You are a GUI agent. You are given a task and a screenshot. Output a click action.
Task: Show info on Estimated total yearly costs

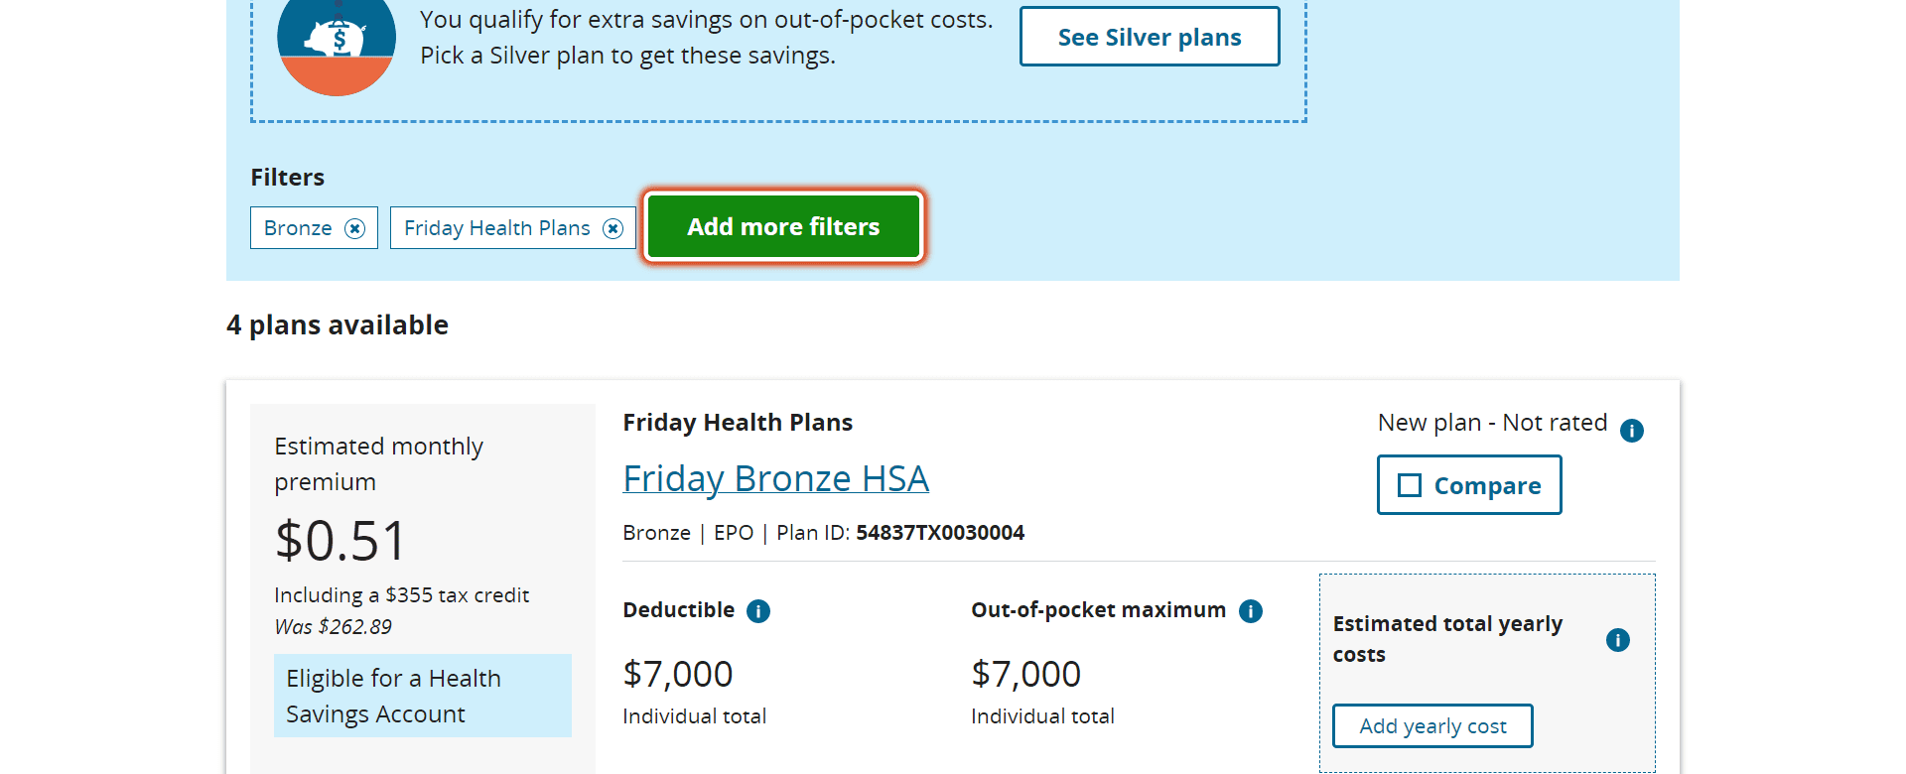[x=1618, y=640]
